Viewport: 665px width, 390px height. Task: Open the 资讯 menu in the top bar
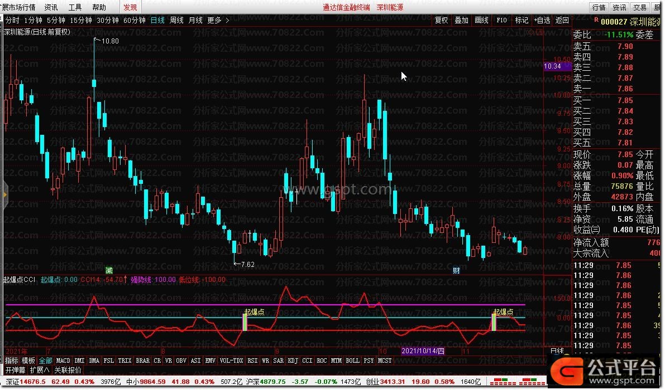click(51, 7)
